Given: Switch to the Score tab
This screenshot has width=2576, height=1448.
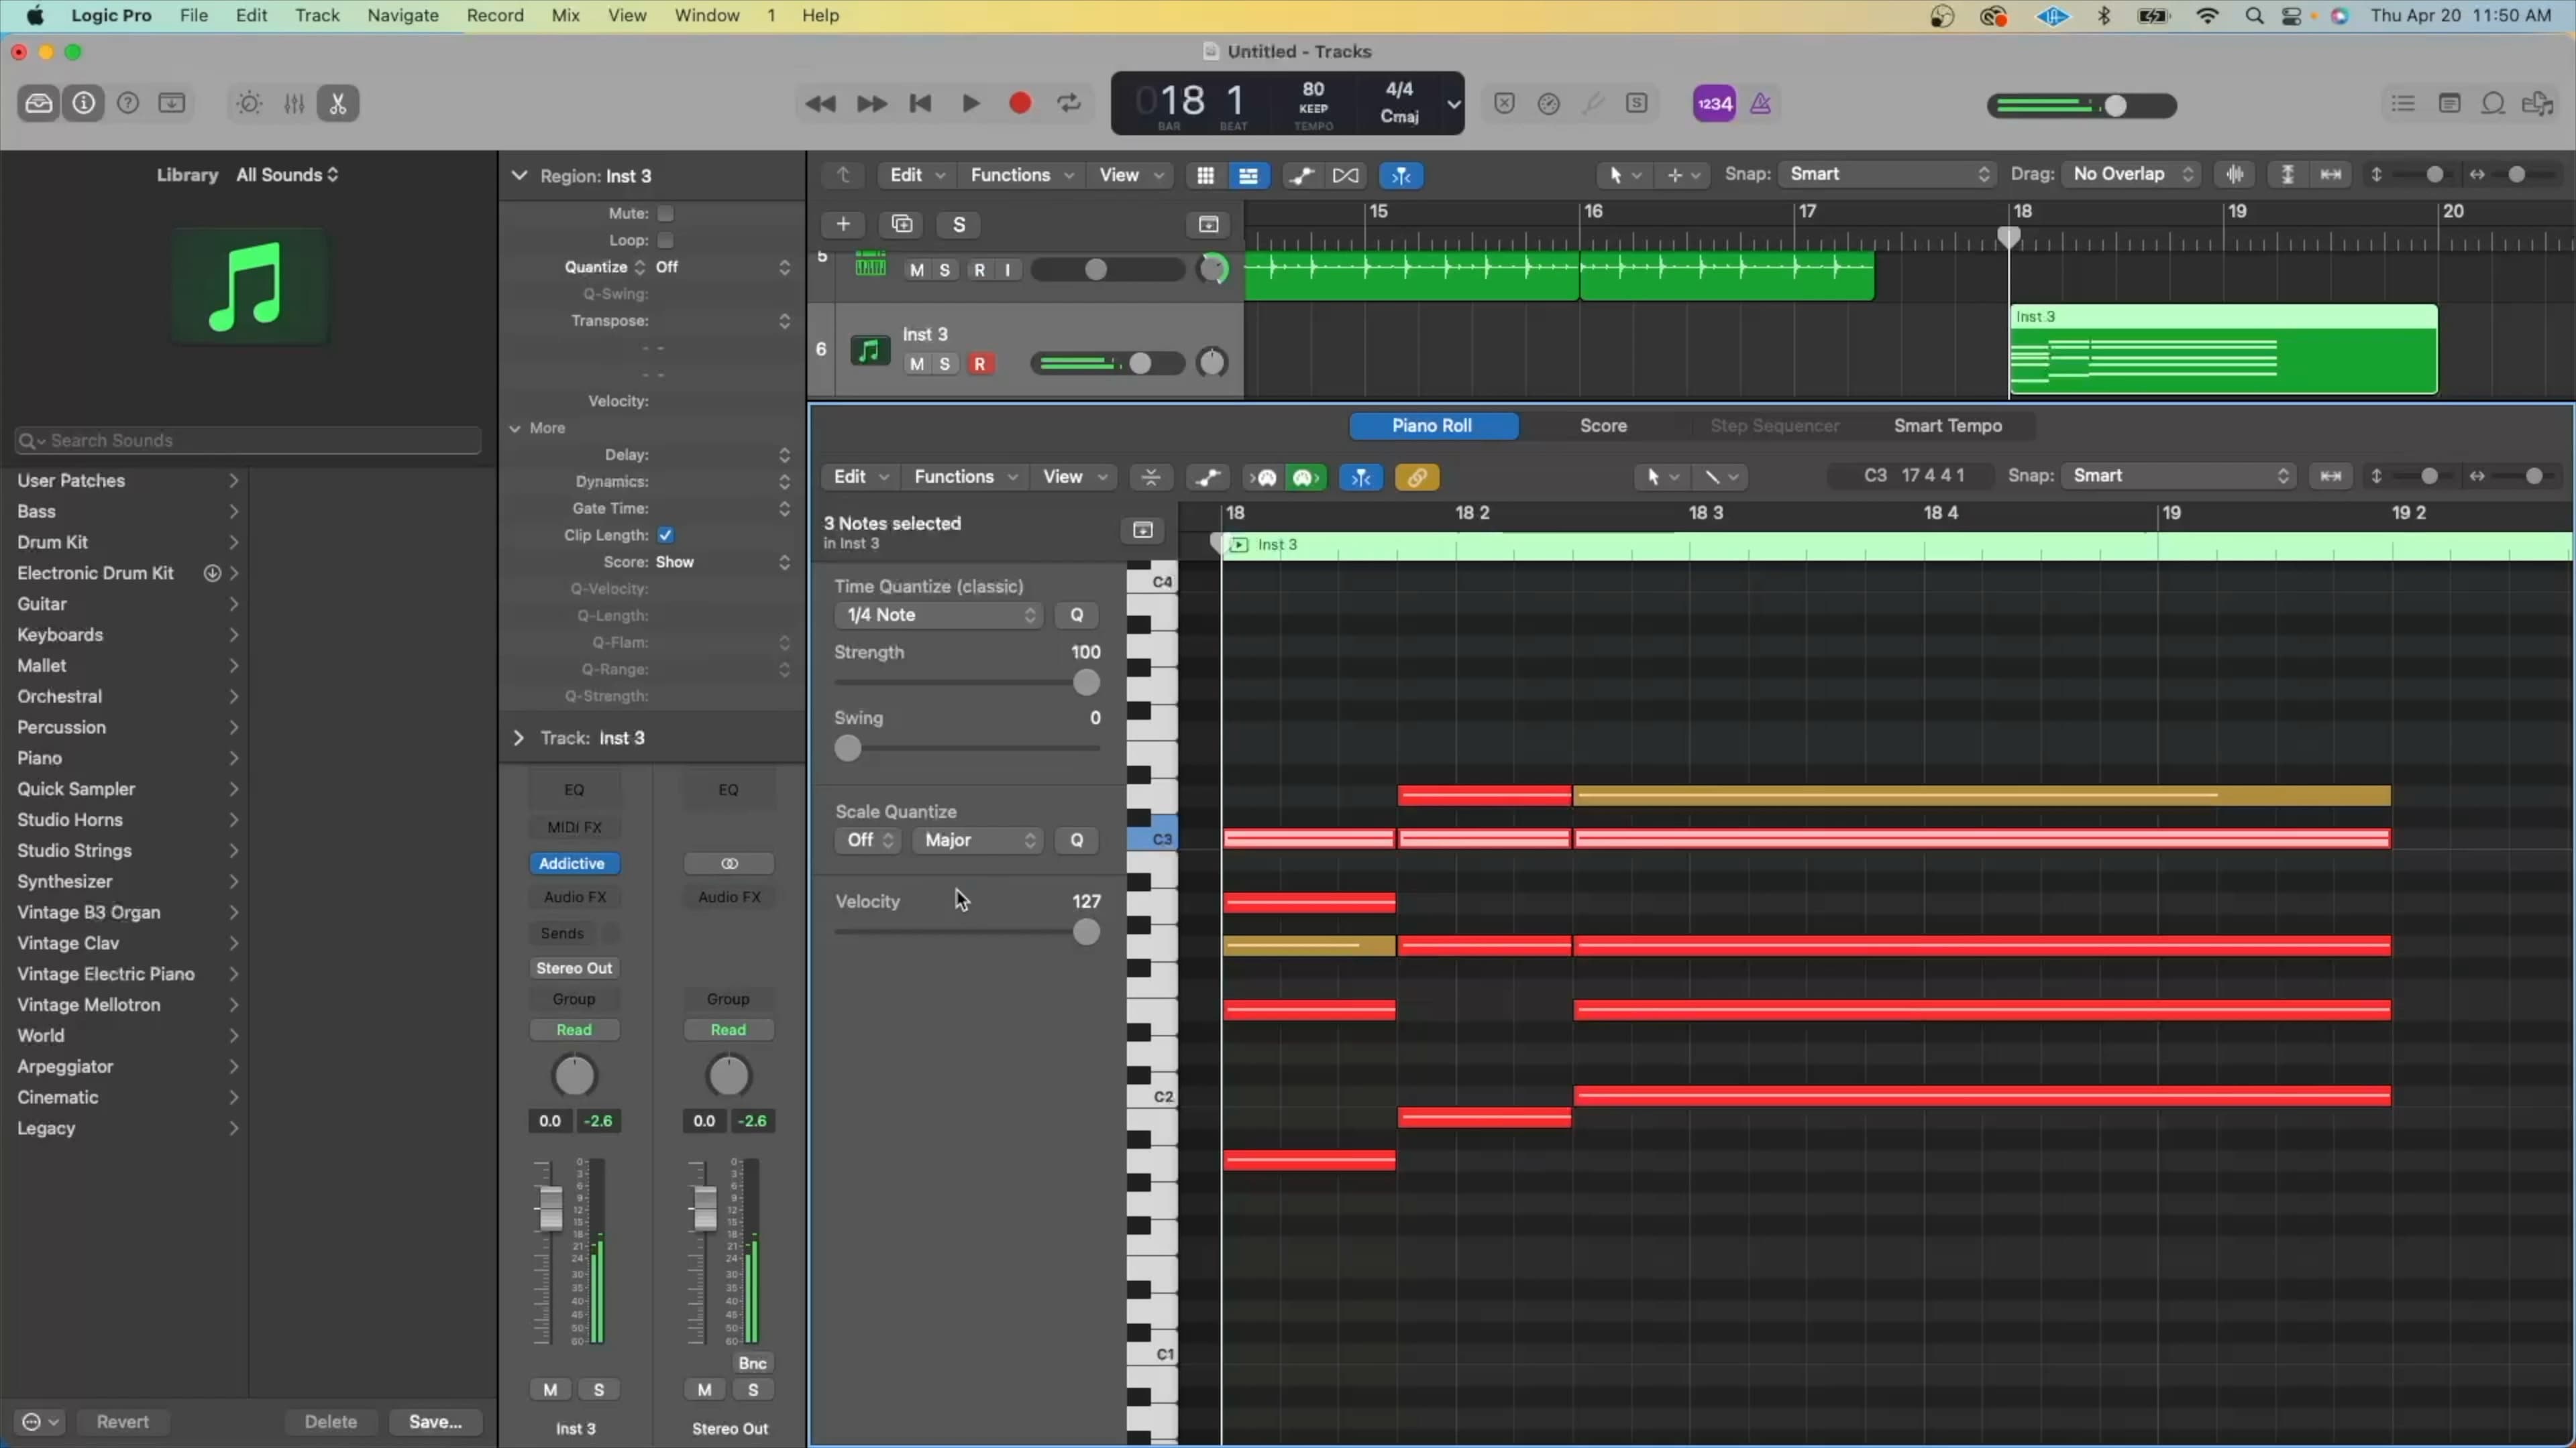Looking at the screenshot, I should pyautogui.click(x=1603, y=426).
